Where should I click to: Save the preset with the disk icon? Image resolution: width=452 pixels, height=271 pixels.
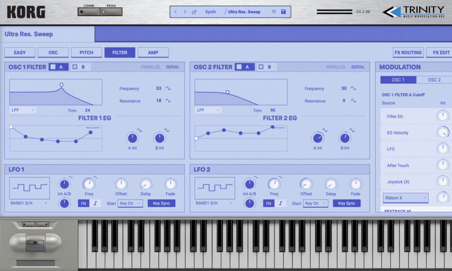[x=284, y=11]
